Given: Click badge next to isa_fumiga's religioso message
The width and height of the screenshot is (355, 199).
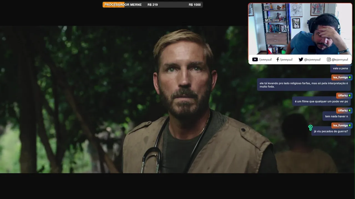Looking at the screenshot, I should tap(350, 77).
